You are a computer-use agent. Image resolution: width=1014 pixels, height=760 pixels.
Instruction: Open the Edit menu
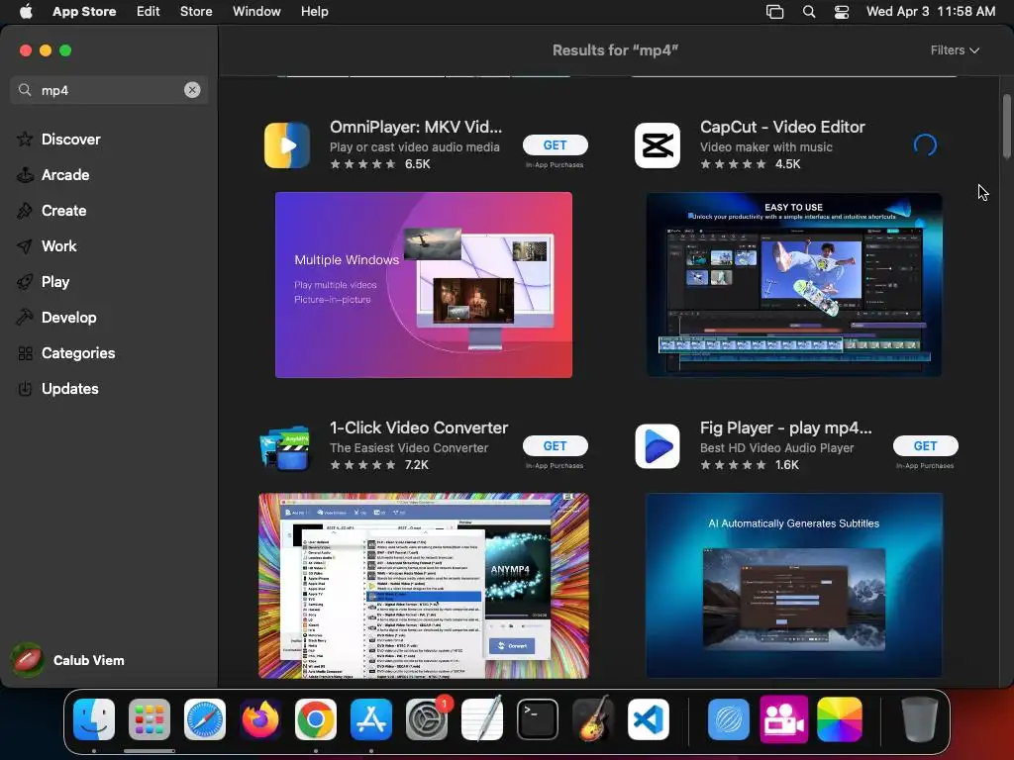pos(149,12)
